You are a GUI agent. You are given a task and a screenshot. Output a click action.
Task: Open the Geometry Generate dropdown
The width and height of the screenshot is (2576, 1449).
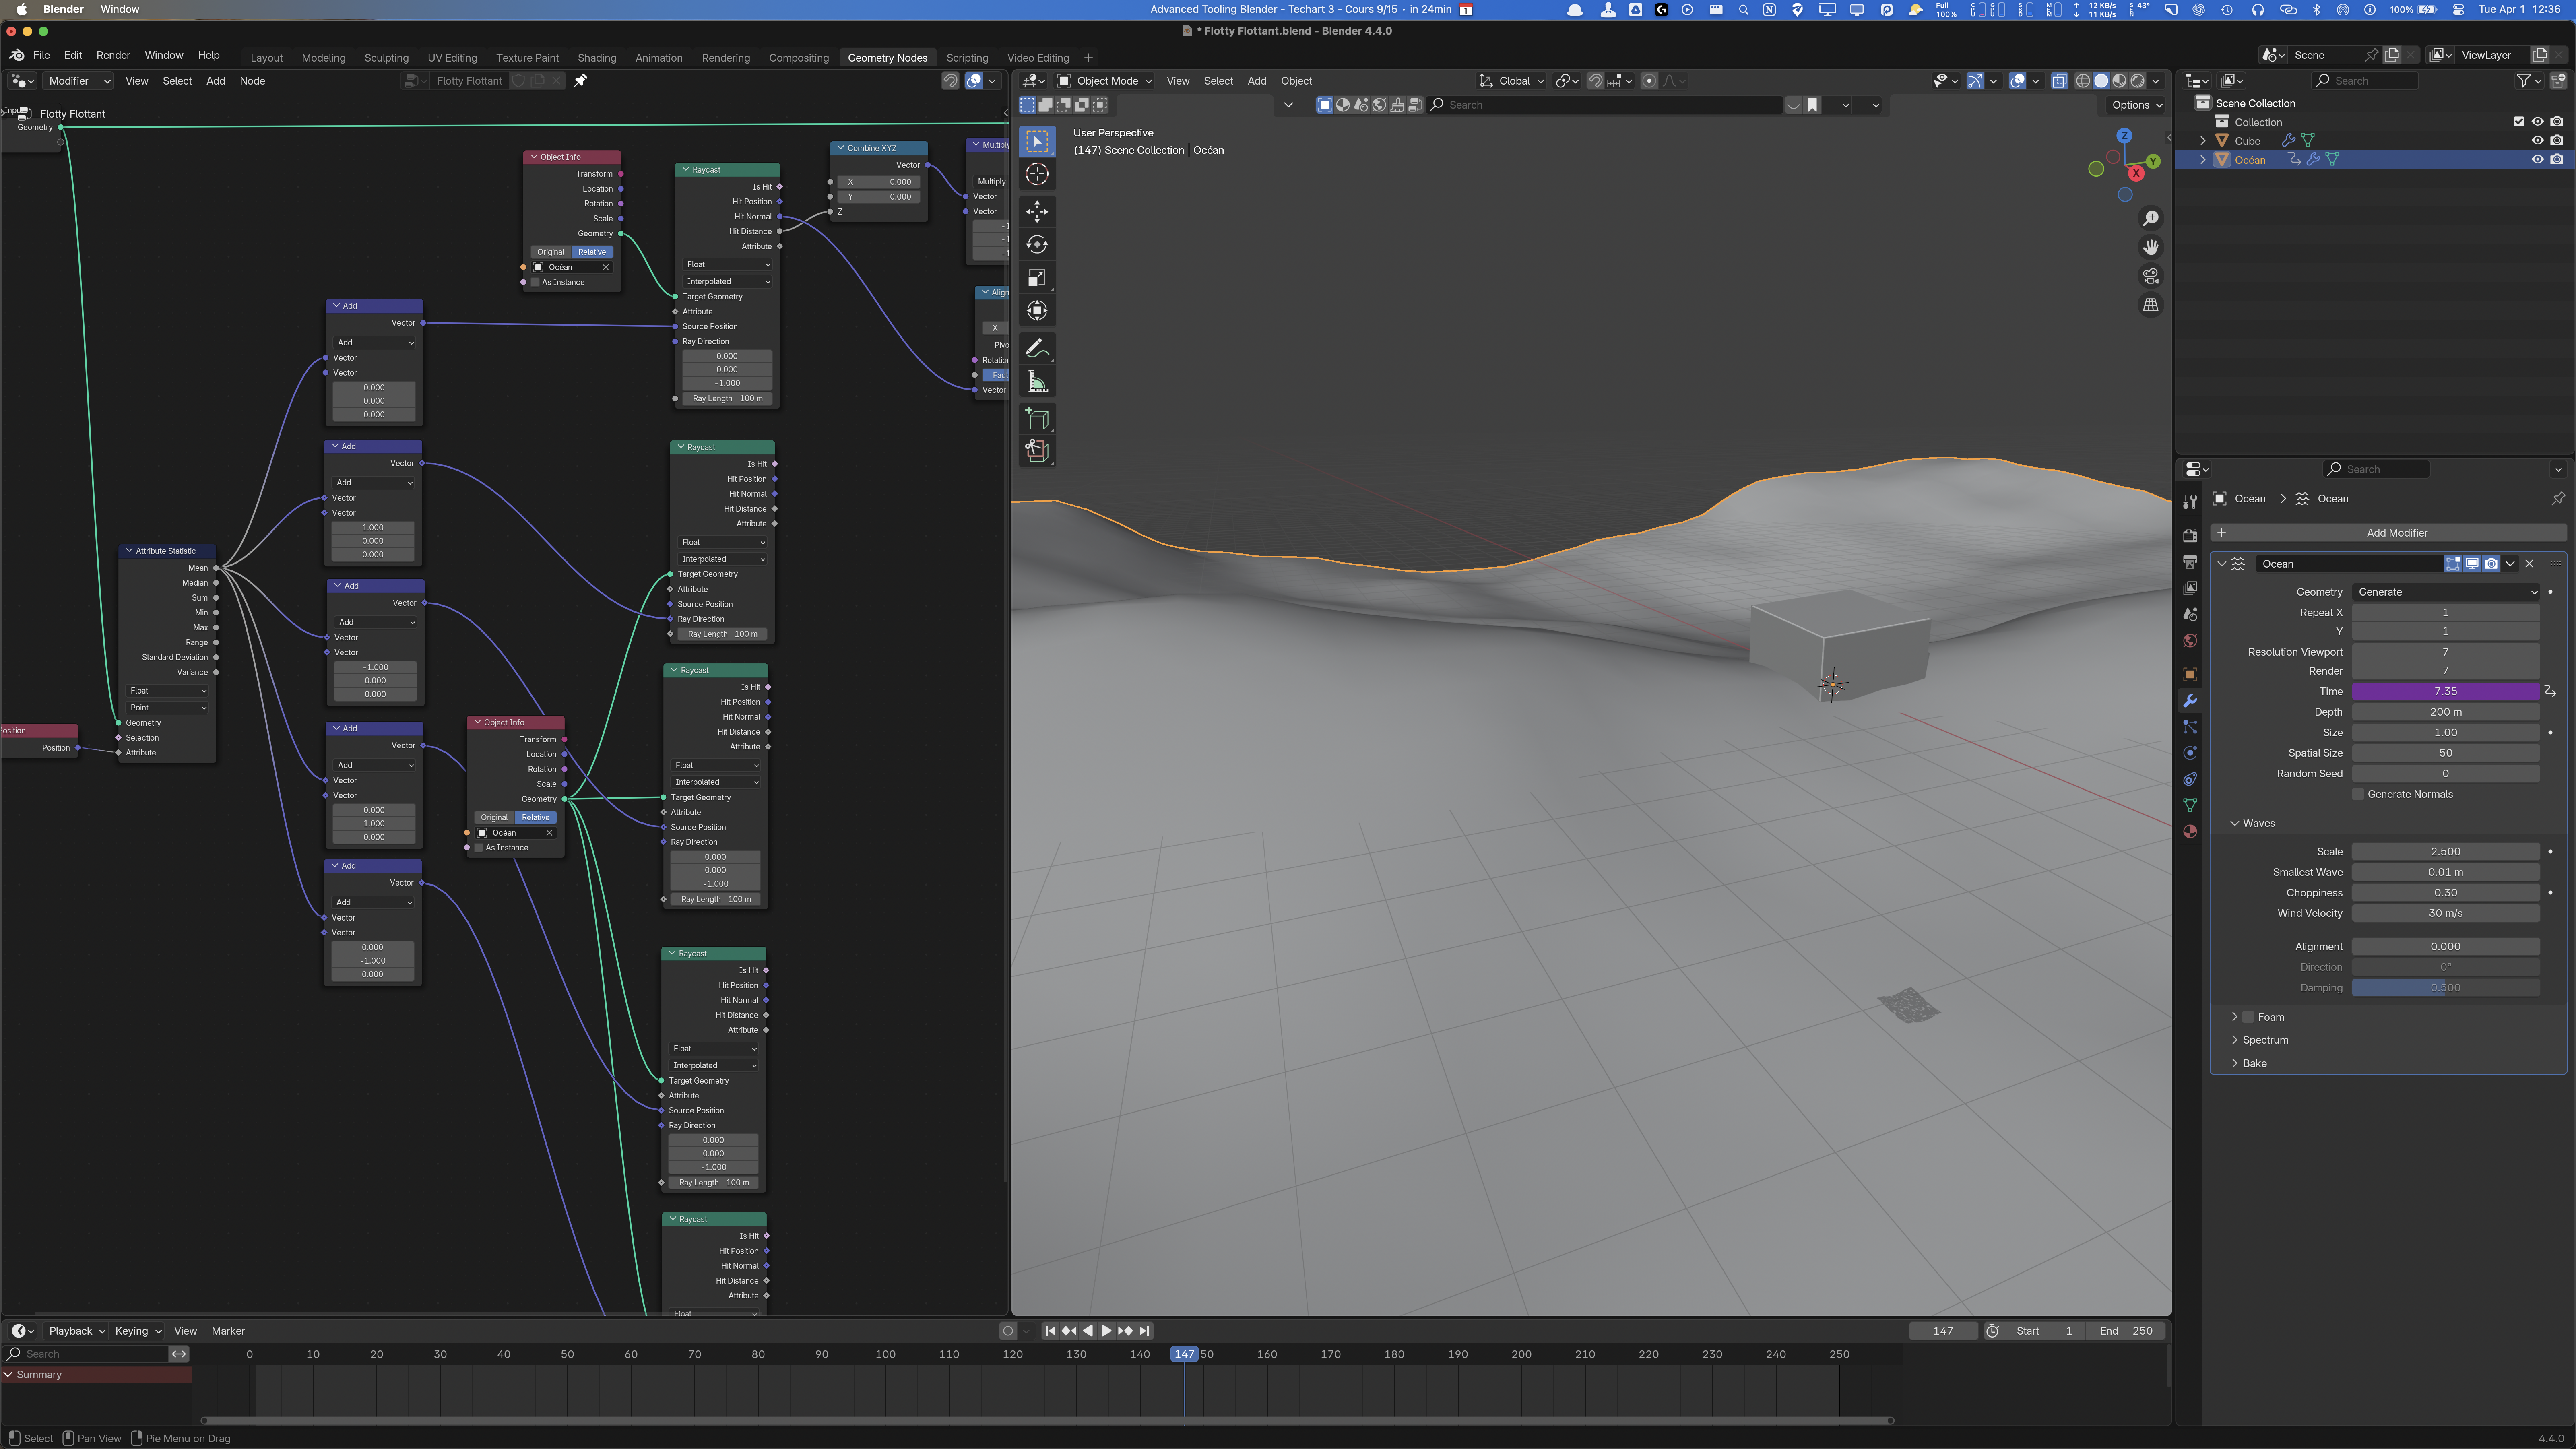coord(2445,592)
